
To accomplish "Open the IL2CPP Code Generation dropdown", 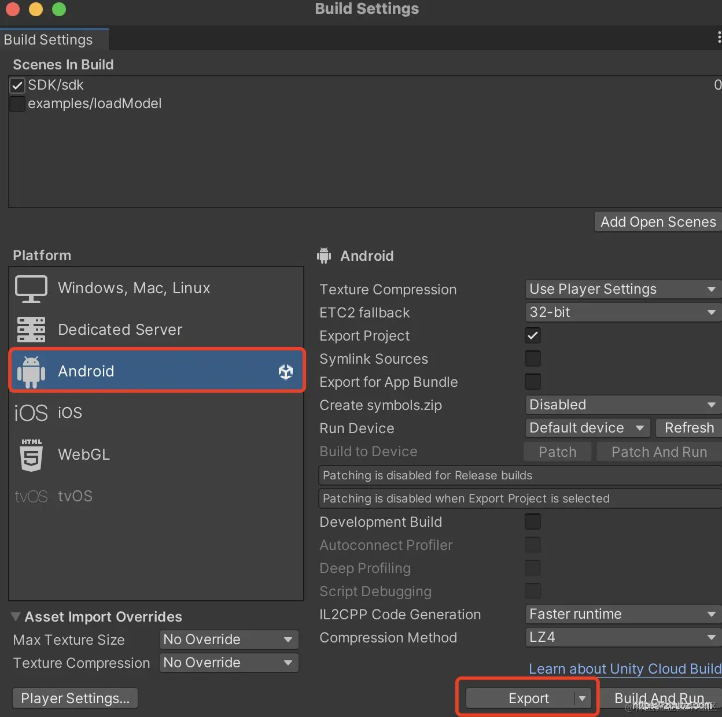I will tap(623, 614).
